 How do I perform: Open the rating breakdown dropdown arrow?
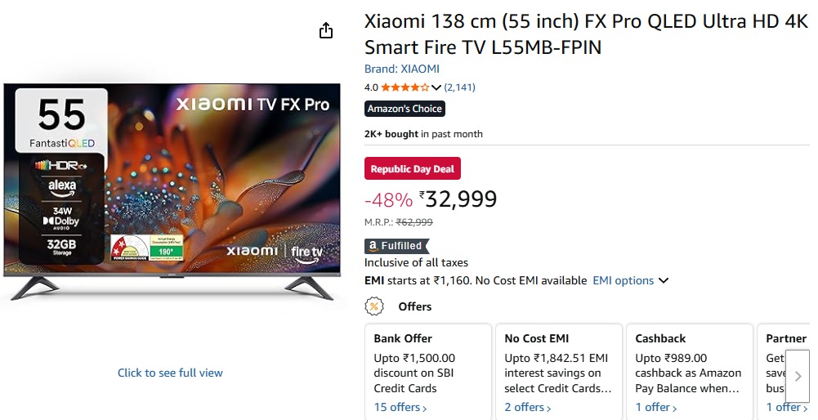[x=436, y=87]
